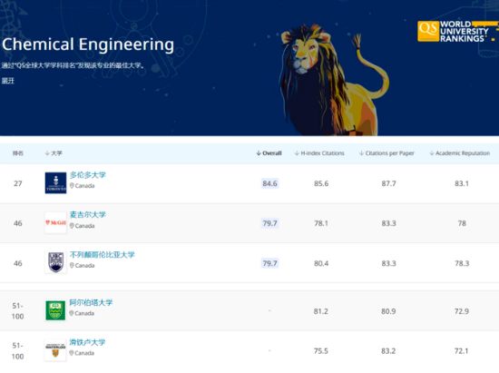
Task: Open the McGill University logo
Action: point(55,222)
